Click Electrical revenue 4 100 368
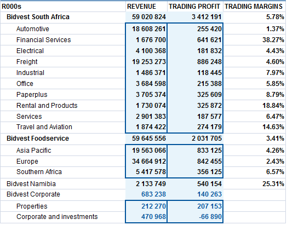The image size is (287, 225). click(x=151, y=51)
